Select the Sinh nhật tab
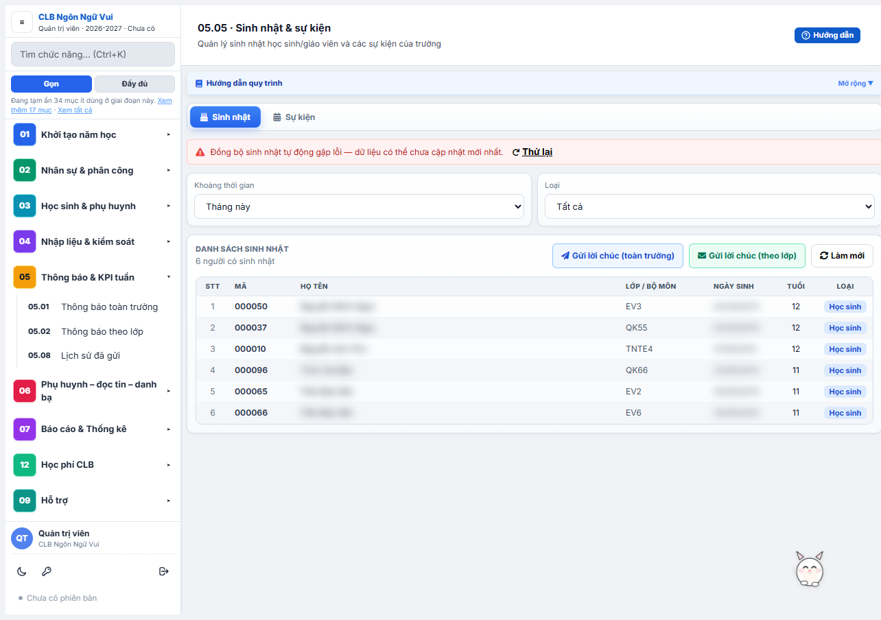The width and height of the screenshot is (881, 620). tap(225, 117)
